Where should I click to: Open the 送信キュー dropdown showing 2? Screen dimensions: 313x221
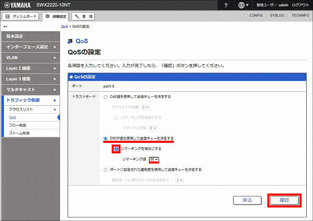180,180
